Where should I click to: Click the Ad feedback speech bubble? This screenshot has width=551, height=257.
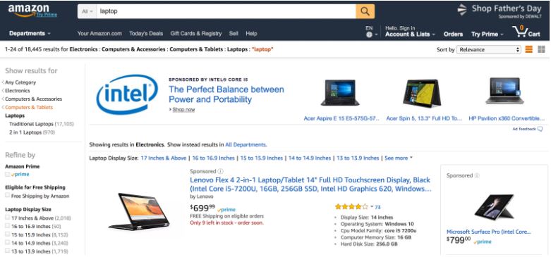(x=540, y=130)
